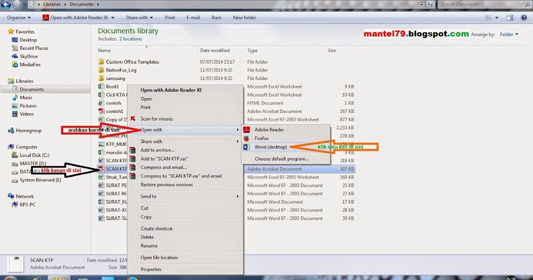533x280 pixels.
Task: Click the NativeFus_Log folder icon
Action: coord(101,70)
